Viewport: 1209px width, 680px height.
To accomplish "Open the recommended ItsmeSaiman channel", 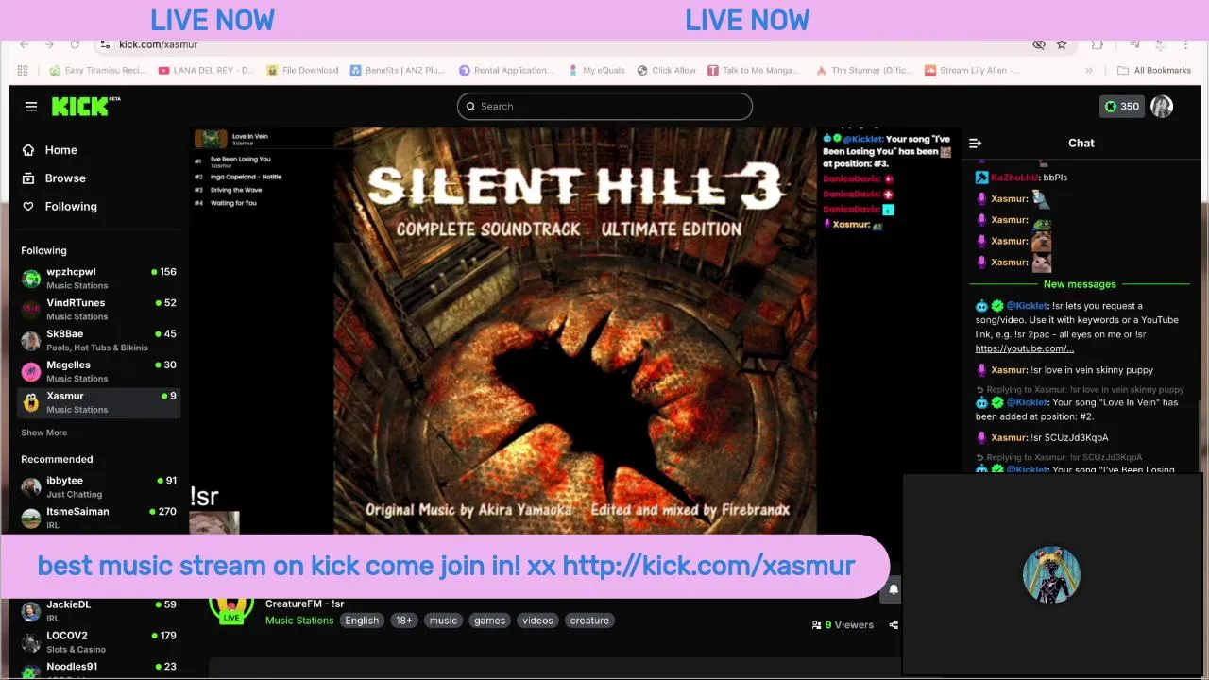I will tap(98, 518).
